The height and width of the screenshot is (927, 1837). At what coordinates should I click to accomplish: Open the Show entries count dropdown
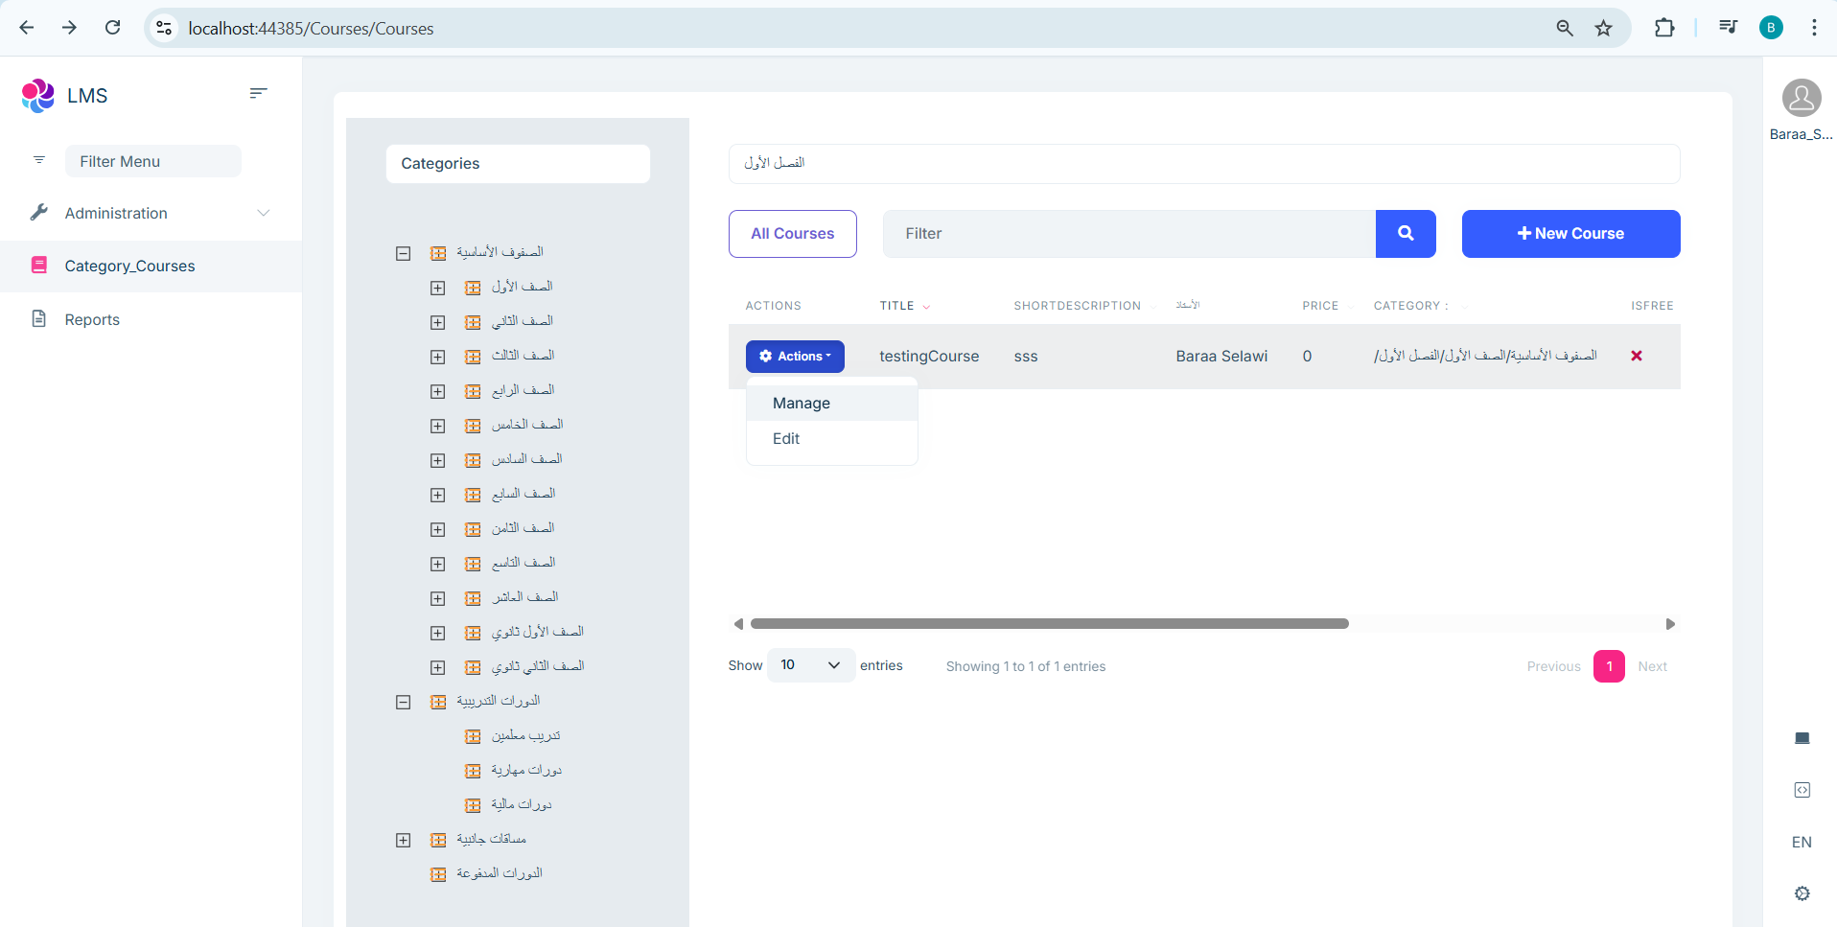(811, 665)
